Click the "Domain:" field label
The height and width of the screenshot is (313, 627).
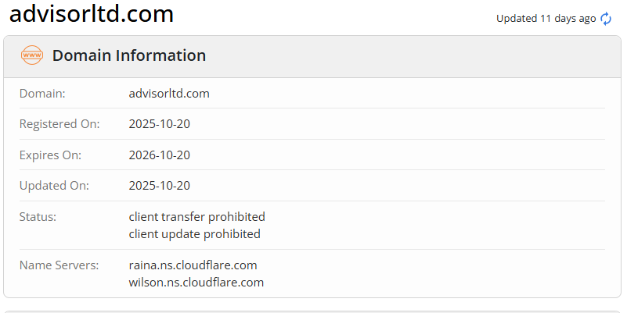point(42,94)
